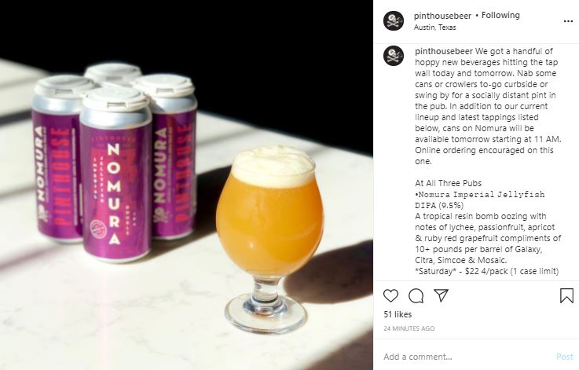View the 51 likes list
The height and width of the screenshot is (370, 579).
(398, 314)
